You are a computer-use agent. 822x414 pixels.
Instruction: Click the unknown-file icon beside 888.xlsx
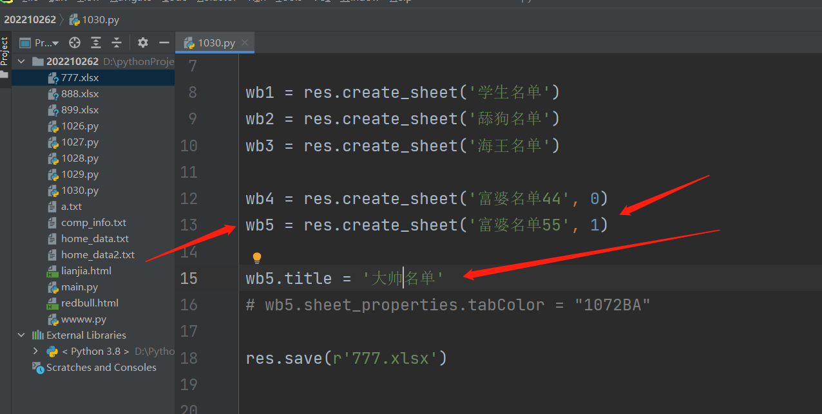tap(53, 93)
